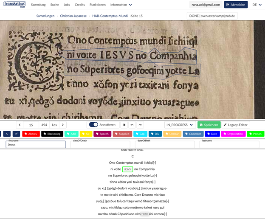Apply the red Abbrev tag
Viewport: 265px width, 219px height.
click(x=31, y=134)
